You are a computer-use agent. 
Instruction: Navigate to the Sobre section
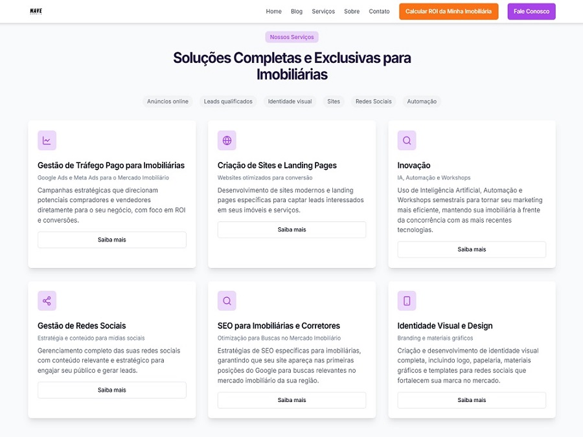pyautogui.click(x=352, y=12)
